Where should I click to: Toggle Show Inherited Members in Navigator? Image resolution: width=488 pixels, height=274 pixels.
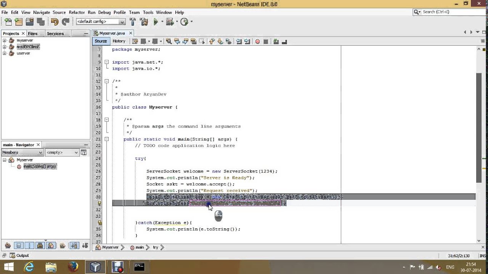point(8,245)
